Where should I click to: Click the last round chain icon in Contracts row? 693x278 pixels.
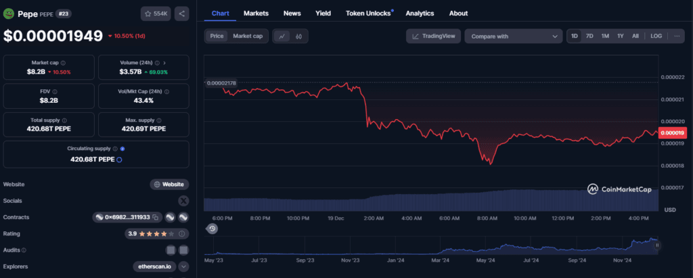pyautogui.click(x=183, y=217)
